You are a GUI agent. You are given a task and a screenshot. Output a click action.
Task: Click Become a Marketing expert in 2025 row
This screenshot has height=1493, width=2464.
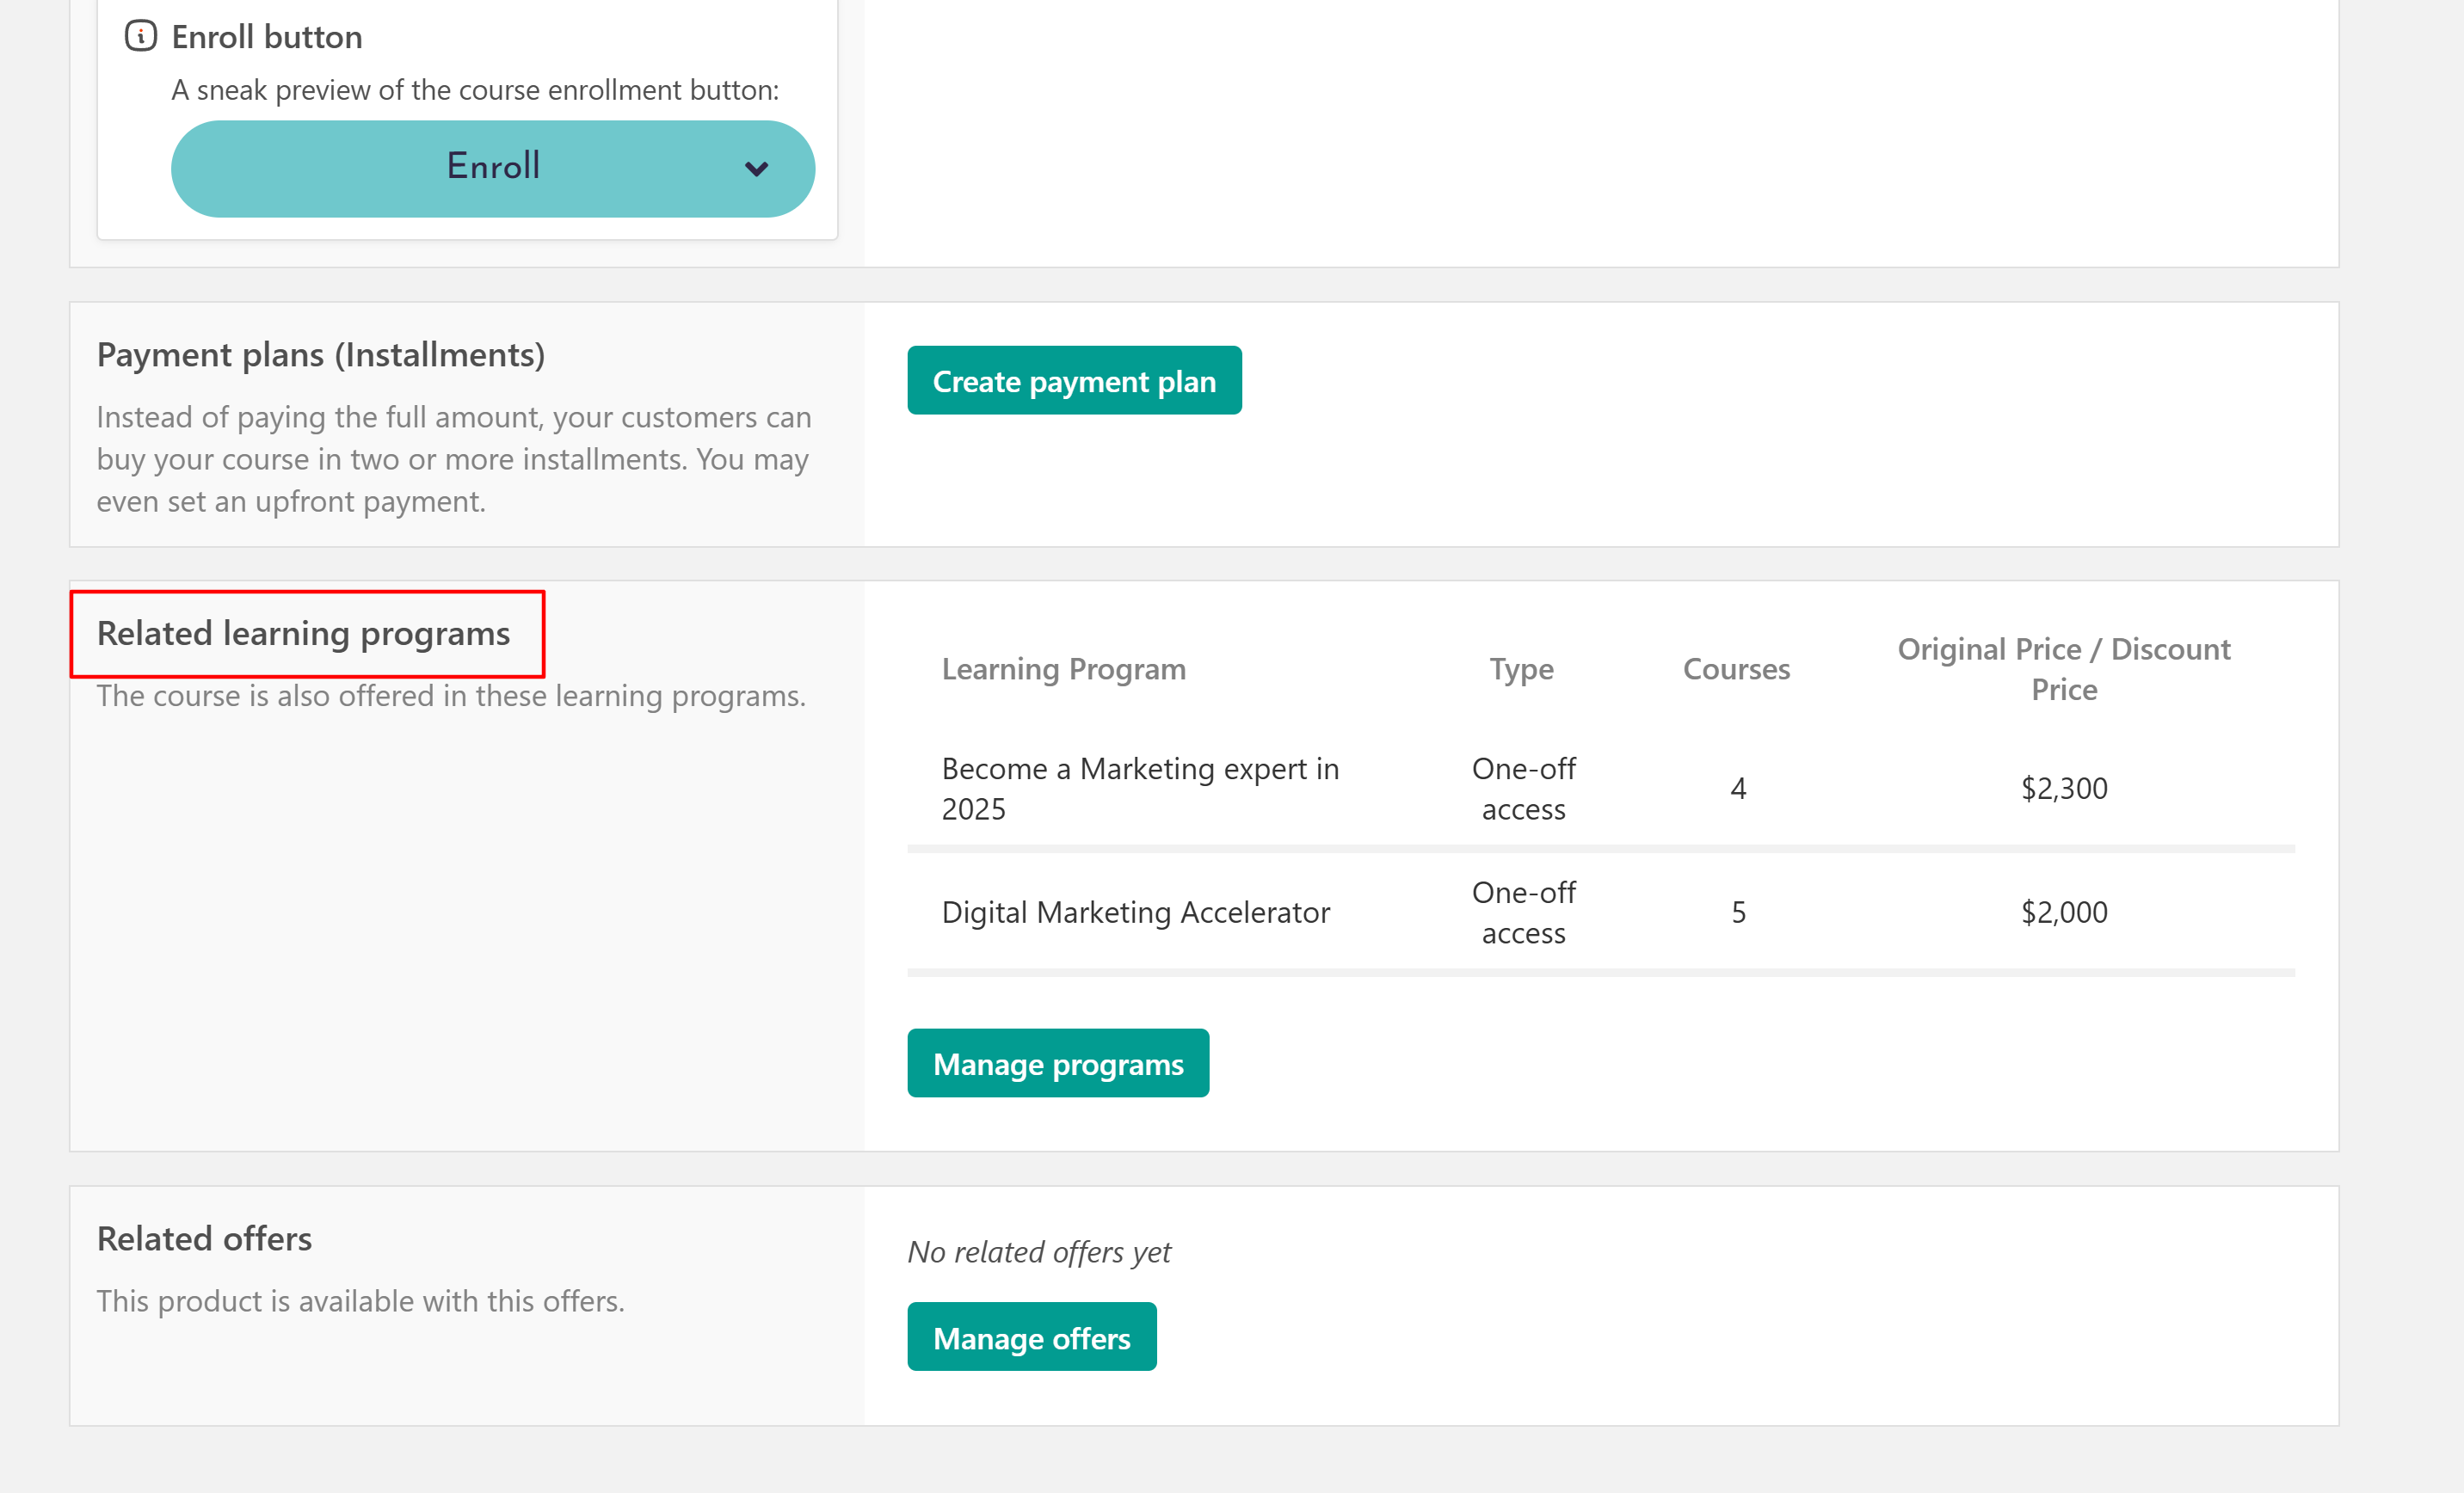[1139, 789]
